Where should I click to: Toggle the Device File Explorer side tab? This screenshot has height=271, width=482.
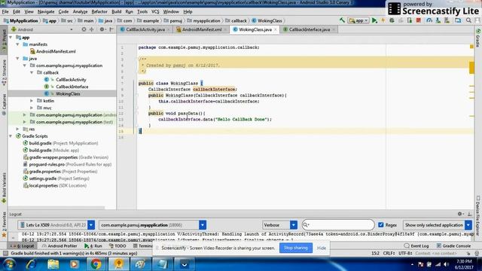click(x=478, y=215)
